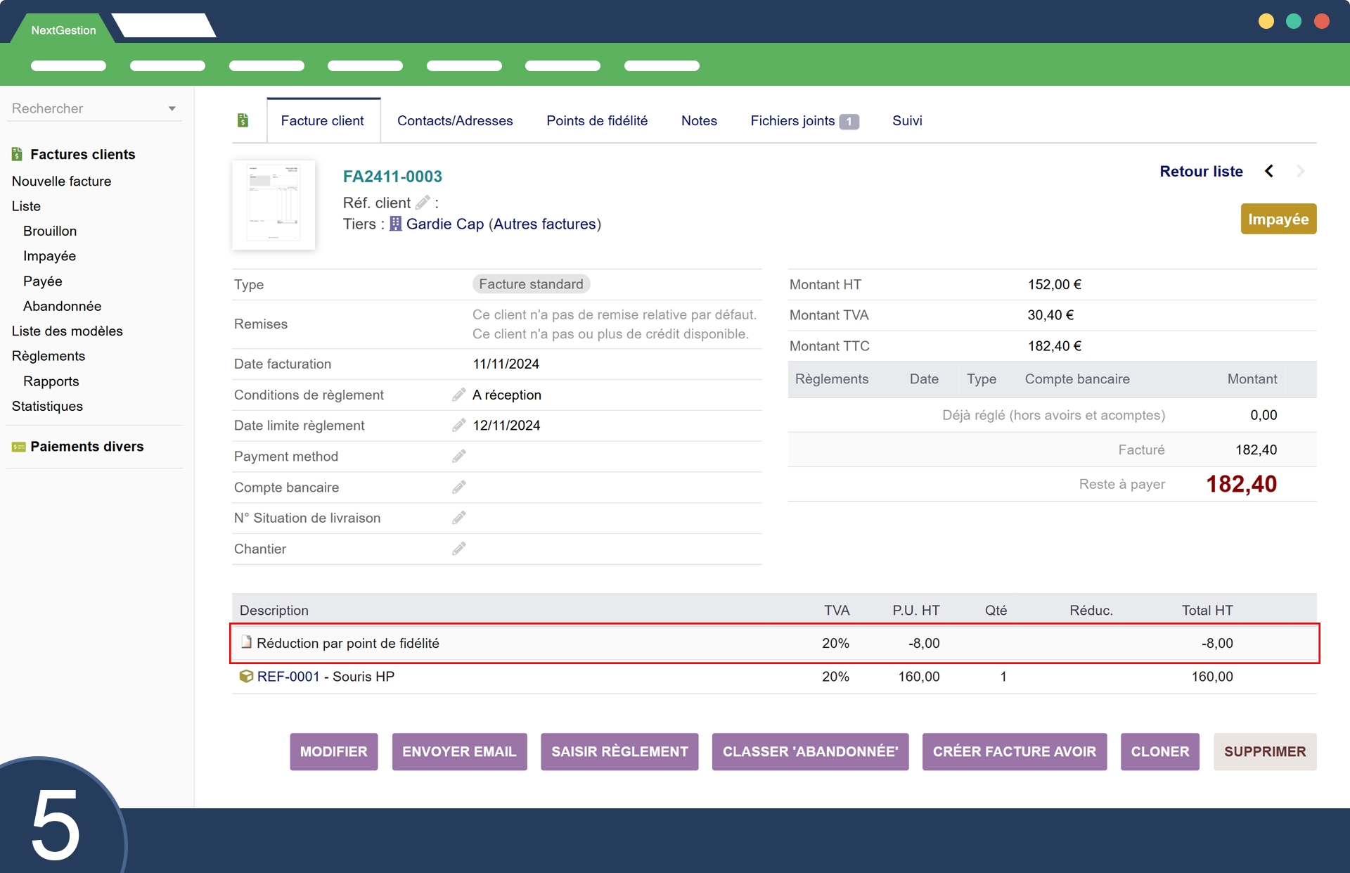Go to previous invoice chevron arrow
Viewport: 1350px width, 873px height.
[1269, 171]
